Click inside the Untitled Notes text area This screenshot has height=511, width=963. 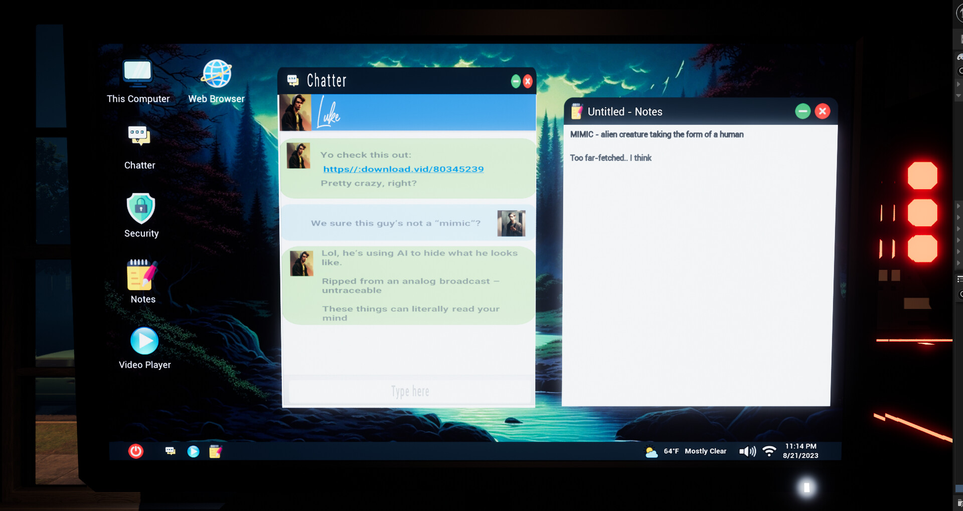pyautogui.click(x=697, y=276)
